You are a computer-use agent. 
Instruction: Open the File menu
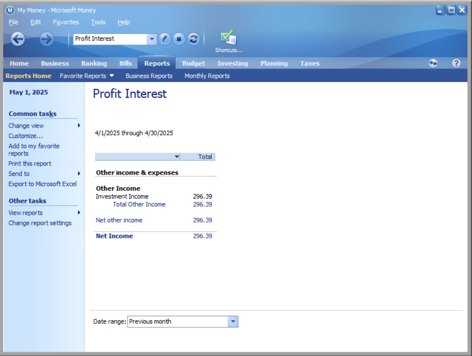14,22
